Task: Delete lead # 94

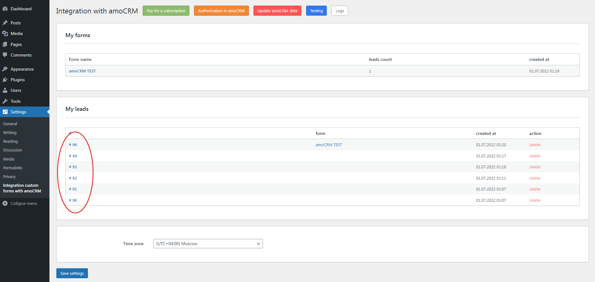Action: pyautogui.click(x=535, y=156)
